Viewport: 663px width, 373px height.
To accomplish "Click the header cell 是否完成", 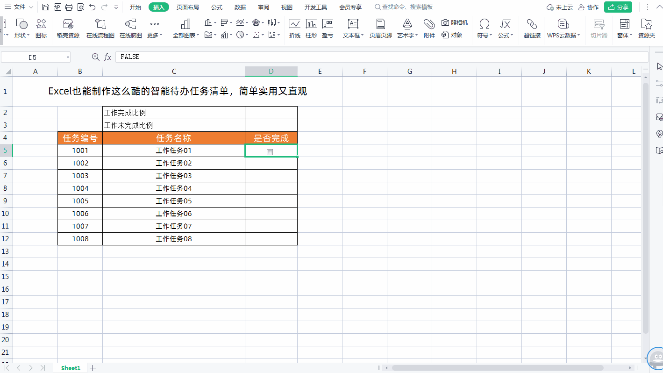I will (x=271, y=138).
